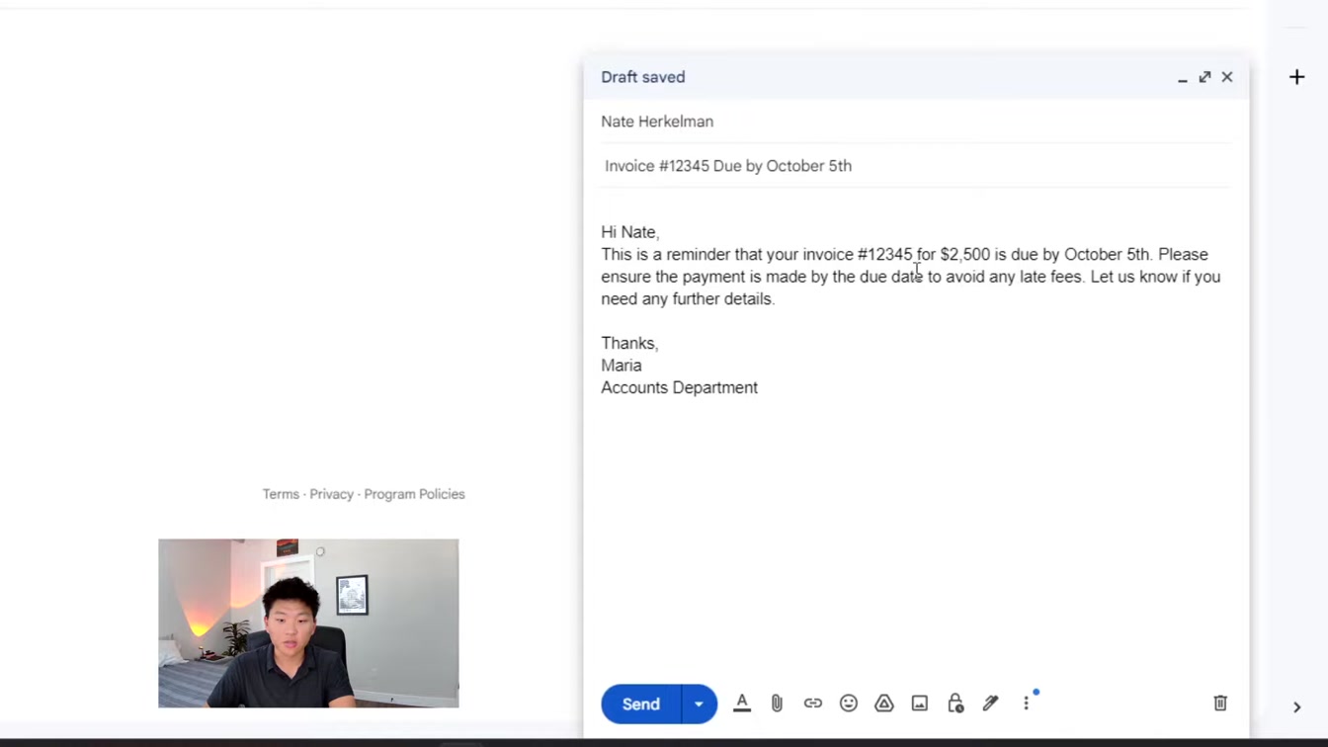Open the Terms link

click(x=281, y=494)
